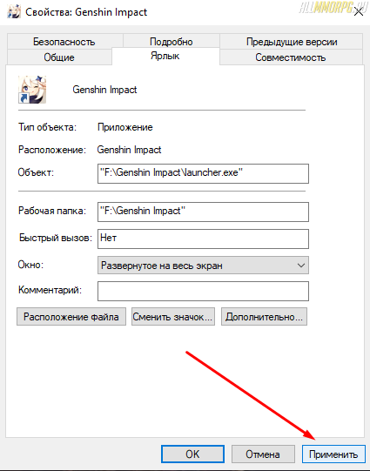Image resolution: width=370 pixels, height=471 pixels.
Task: Expand the Окно dropdown list
Action: 203,266
